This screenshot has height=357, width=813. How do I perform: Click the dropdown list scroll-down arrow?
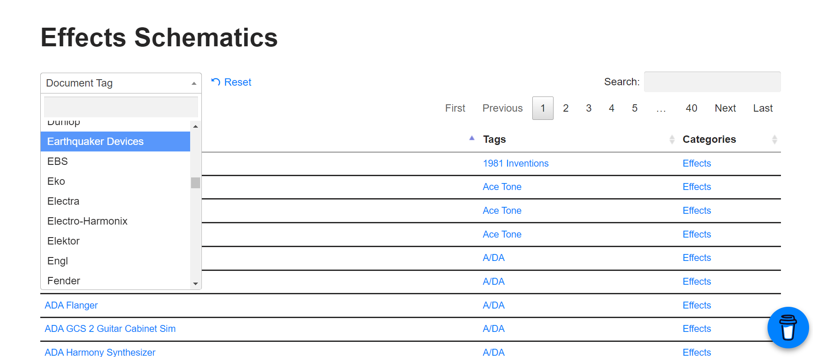pos(196,284)
